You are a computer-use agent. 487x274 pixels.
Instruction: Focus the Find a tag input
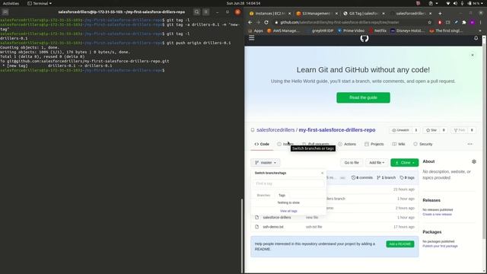tap(288, 183)
